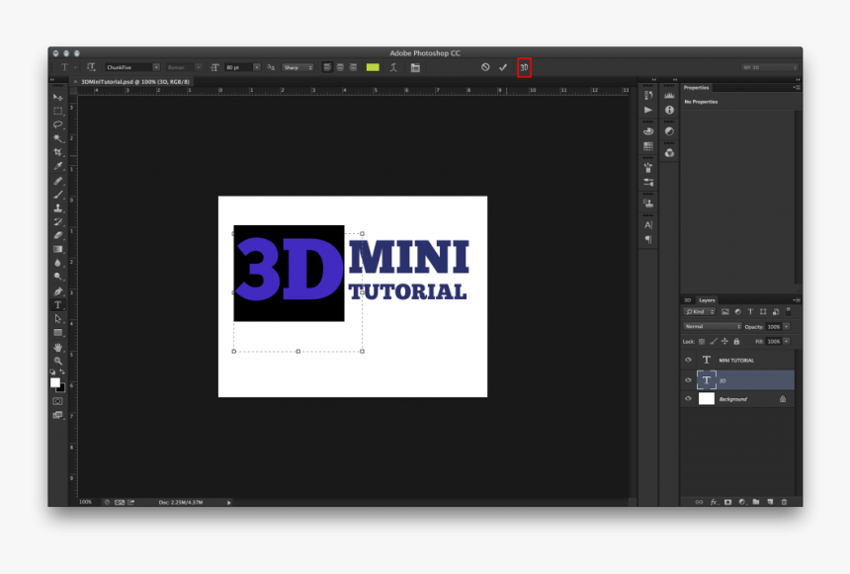Image resolution: width=850 pixels, height=574 pixels.
Task: Toggle lock image pixels
Action: tap(713, 342)
